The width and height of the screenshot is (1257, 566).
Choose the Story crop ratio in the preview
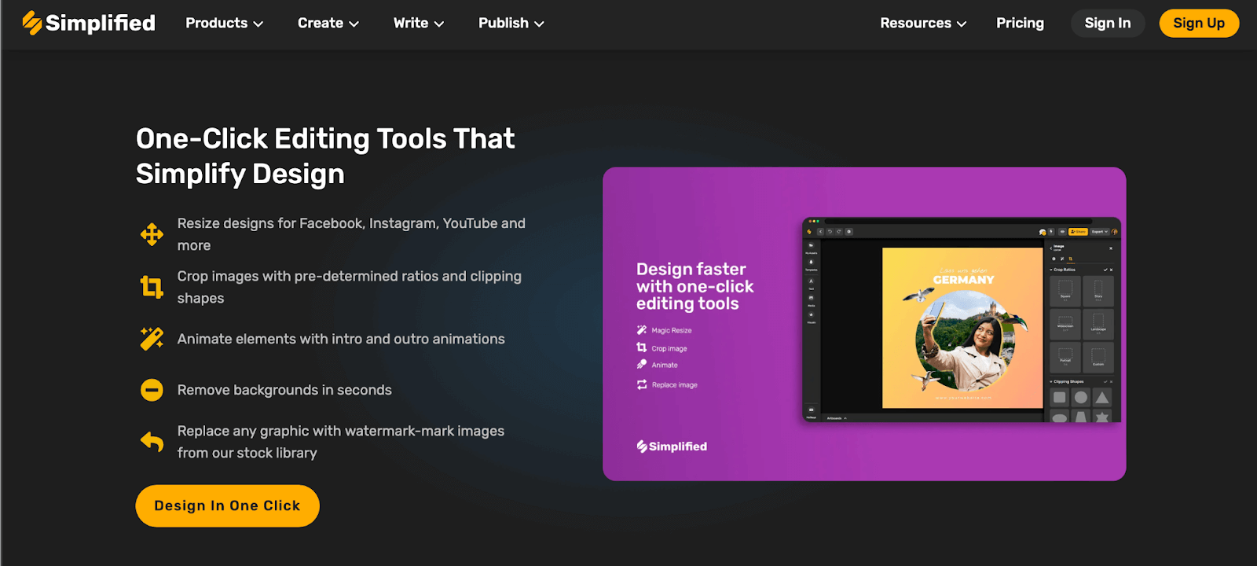pos(1098,291)
